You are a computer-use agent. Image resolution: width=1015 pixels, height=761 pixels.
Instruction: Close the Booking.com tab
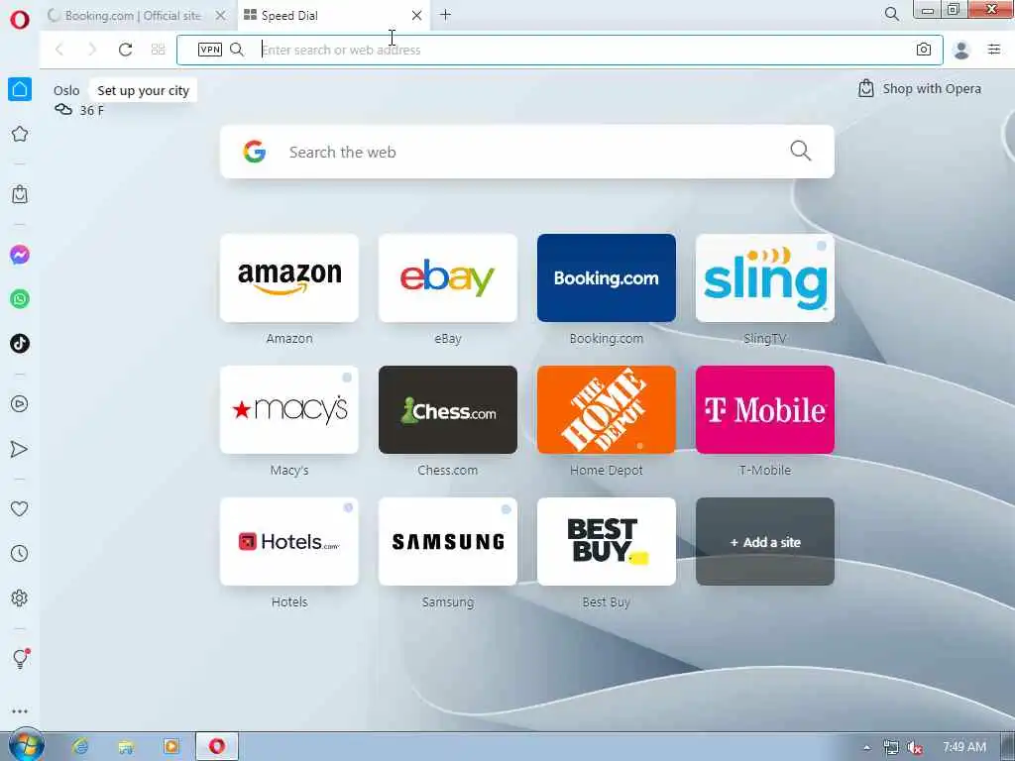(221, 16)
